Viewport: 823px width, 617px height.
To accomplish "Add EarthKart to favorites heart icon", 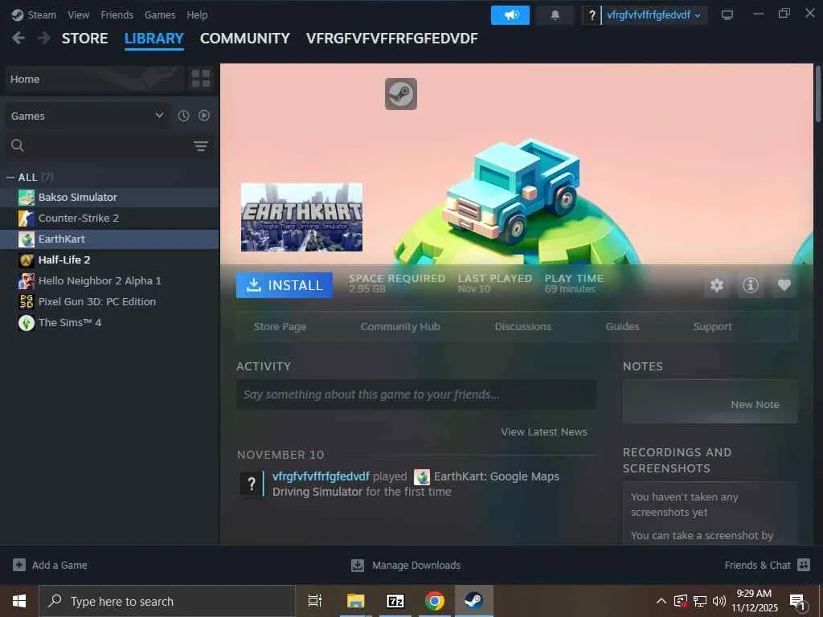I will pyautogui.click(x=784, y=285).
